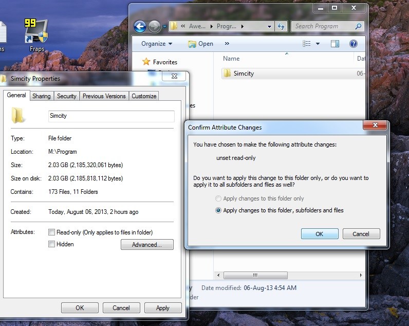Click '2.03 GB (2,185,320,061 bytes)' size value
Viewport: 409px width, 326px height.
86,165
